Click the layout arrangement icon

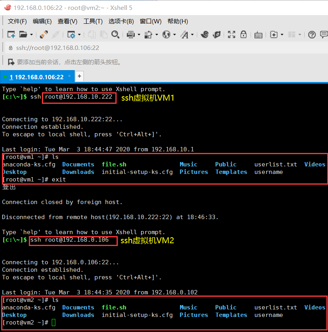292,34
